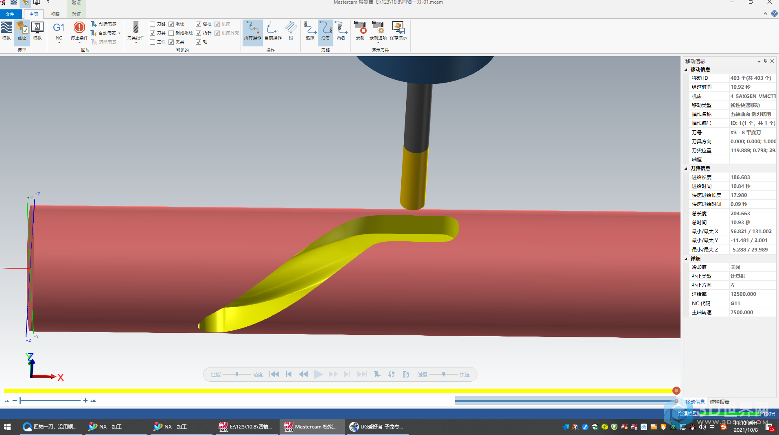Select 当前操作 current operation
779x435 pixels.
pos(273,31)
